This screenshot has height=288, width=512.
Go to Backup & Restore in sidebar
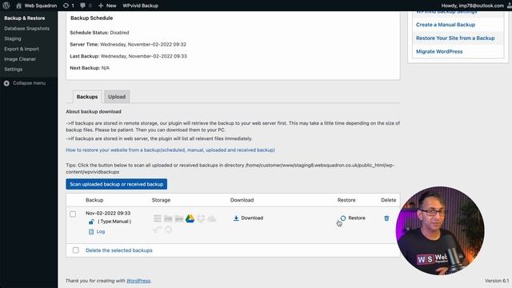coord(25,18)
